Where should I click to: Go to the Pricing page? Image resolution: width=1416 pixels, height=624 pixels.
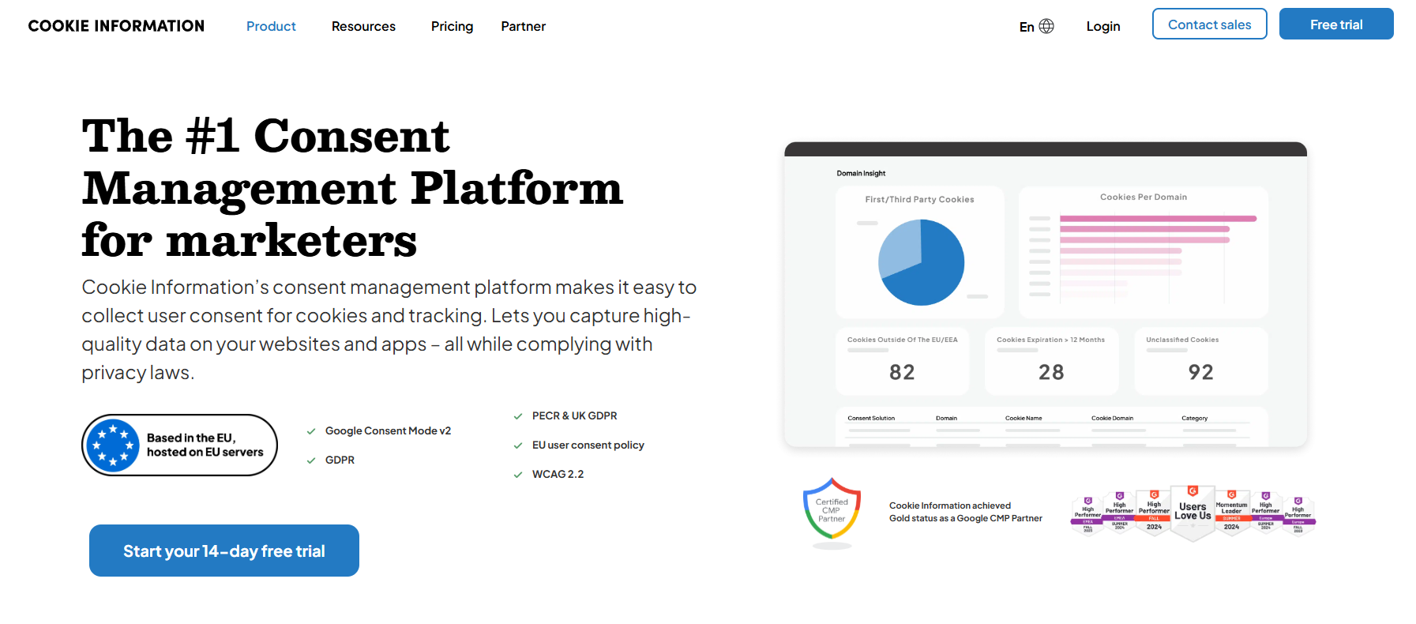(452, 26)
